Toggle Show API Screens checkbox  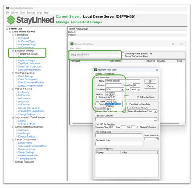[138, 127]
